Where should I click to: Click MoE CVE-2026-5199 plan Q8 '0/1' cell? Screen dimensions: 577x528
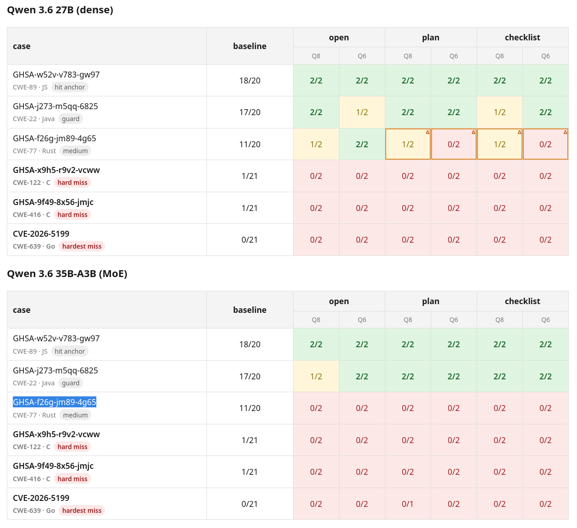[408, 504]
